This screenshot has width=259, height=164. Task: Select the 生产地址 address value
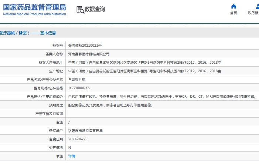[144, 71]
